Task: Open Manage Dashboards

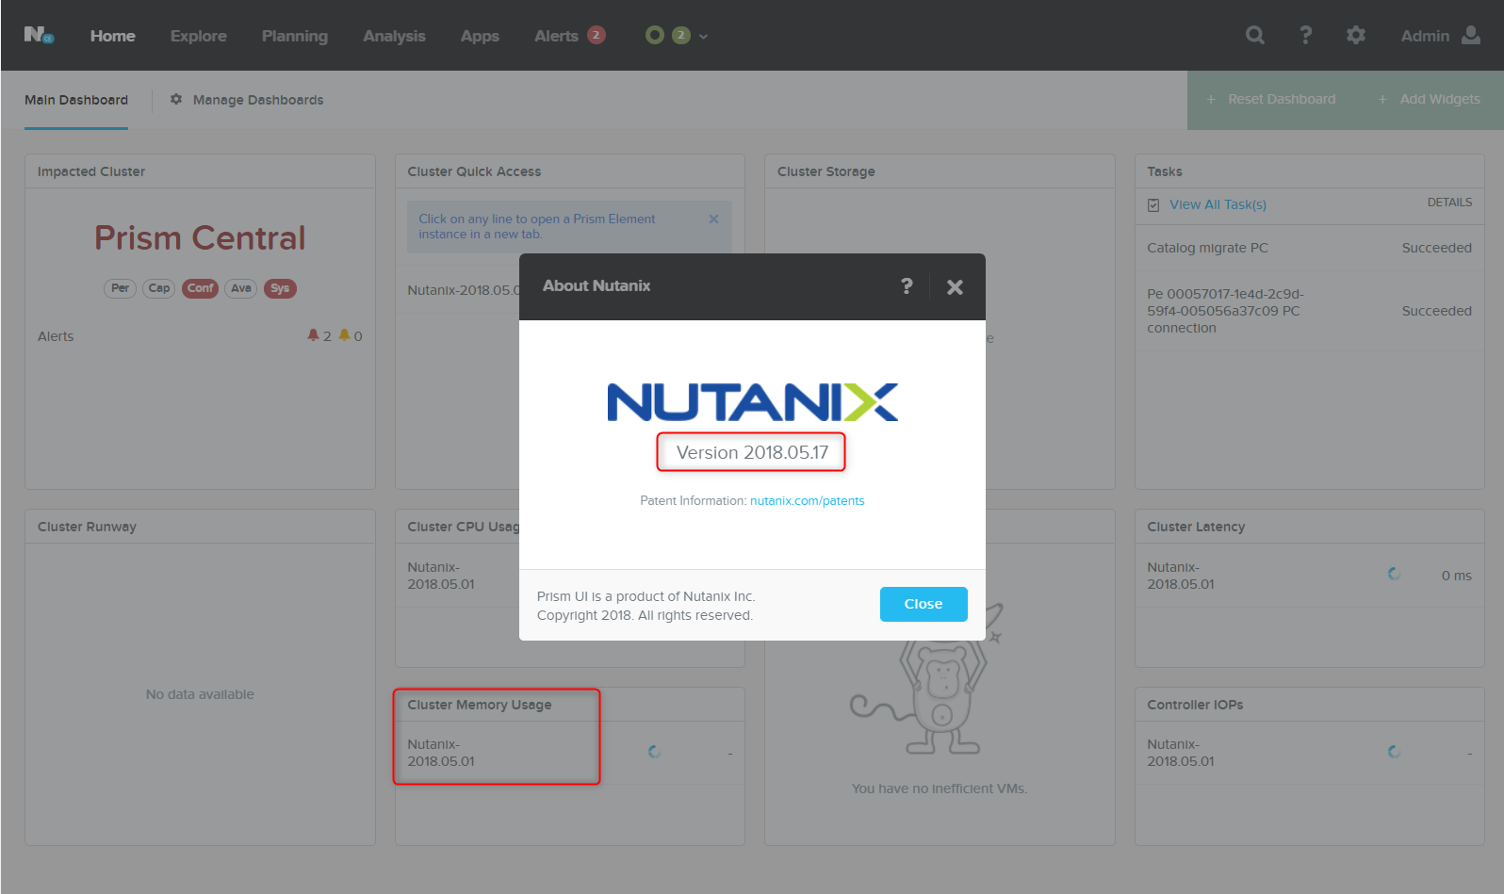Action: pyautogui.click(x=258, y=100)
